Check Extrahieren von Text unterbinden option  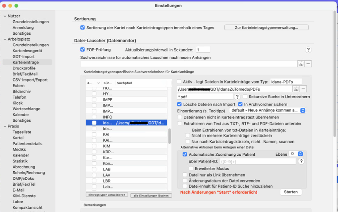tap(179, 123)
